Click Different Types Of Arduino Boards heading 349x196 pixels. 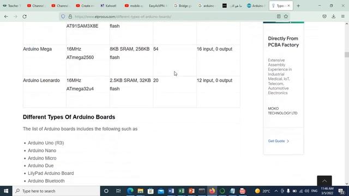69,117
